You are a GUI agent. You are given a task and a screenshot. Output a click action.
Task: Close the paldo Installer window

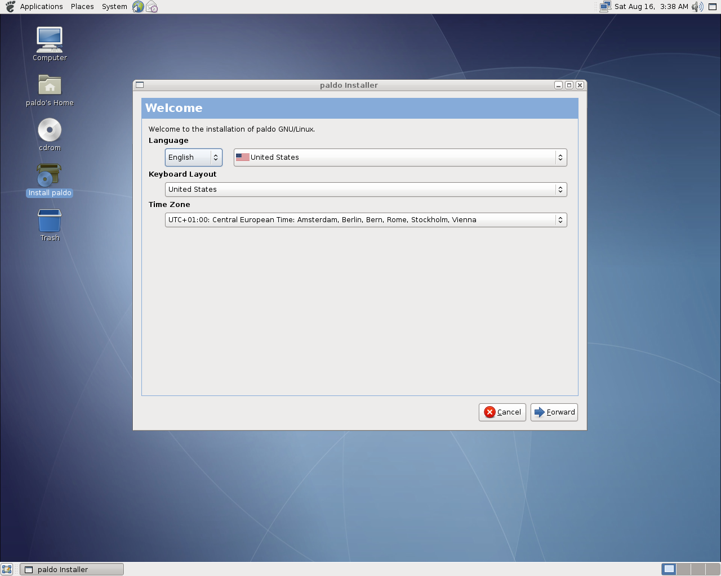point(580,85)
